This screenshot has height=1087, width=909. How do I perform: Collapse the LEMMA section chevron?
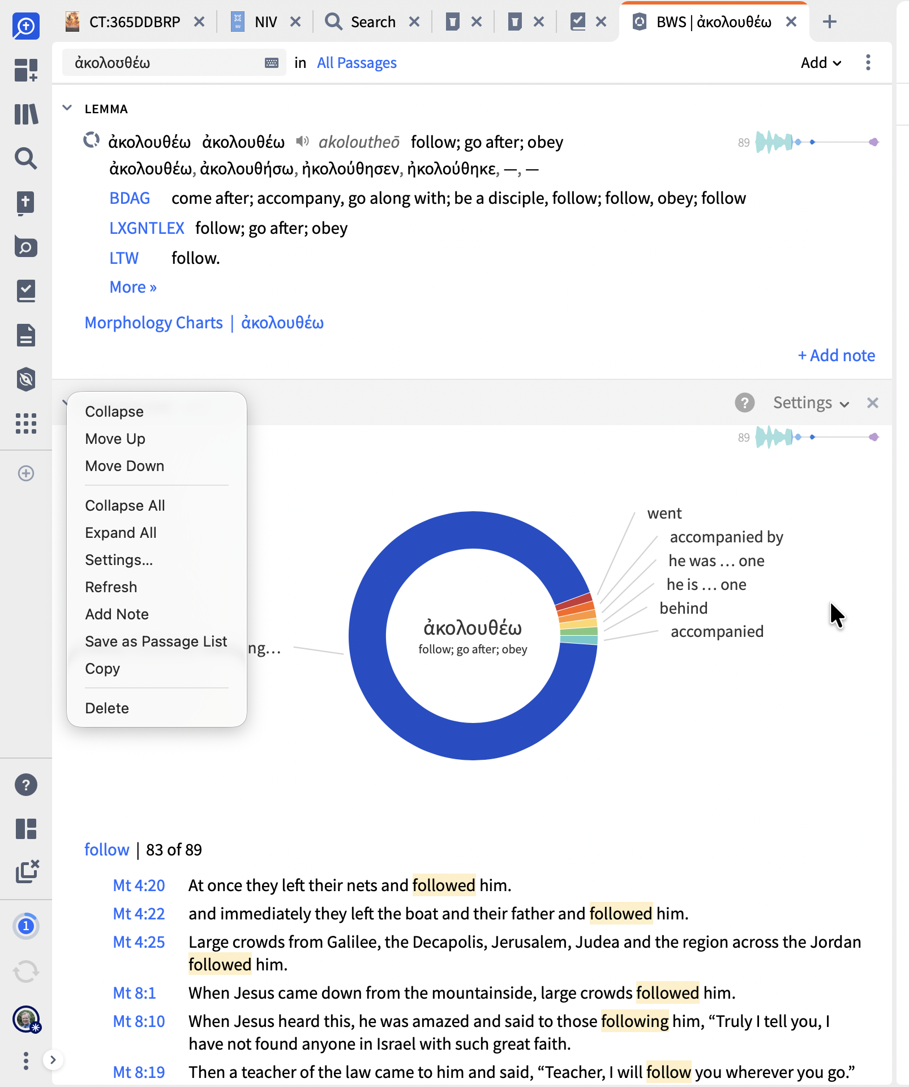67,108
